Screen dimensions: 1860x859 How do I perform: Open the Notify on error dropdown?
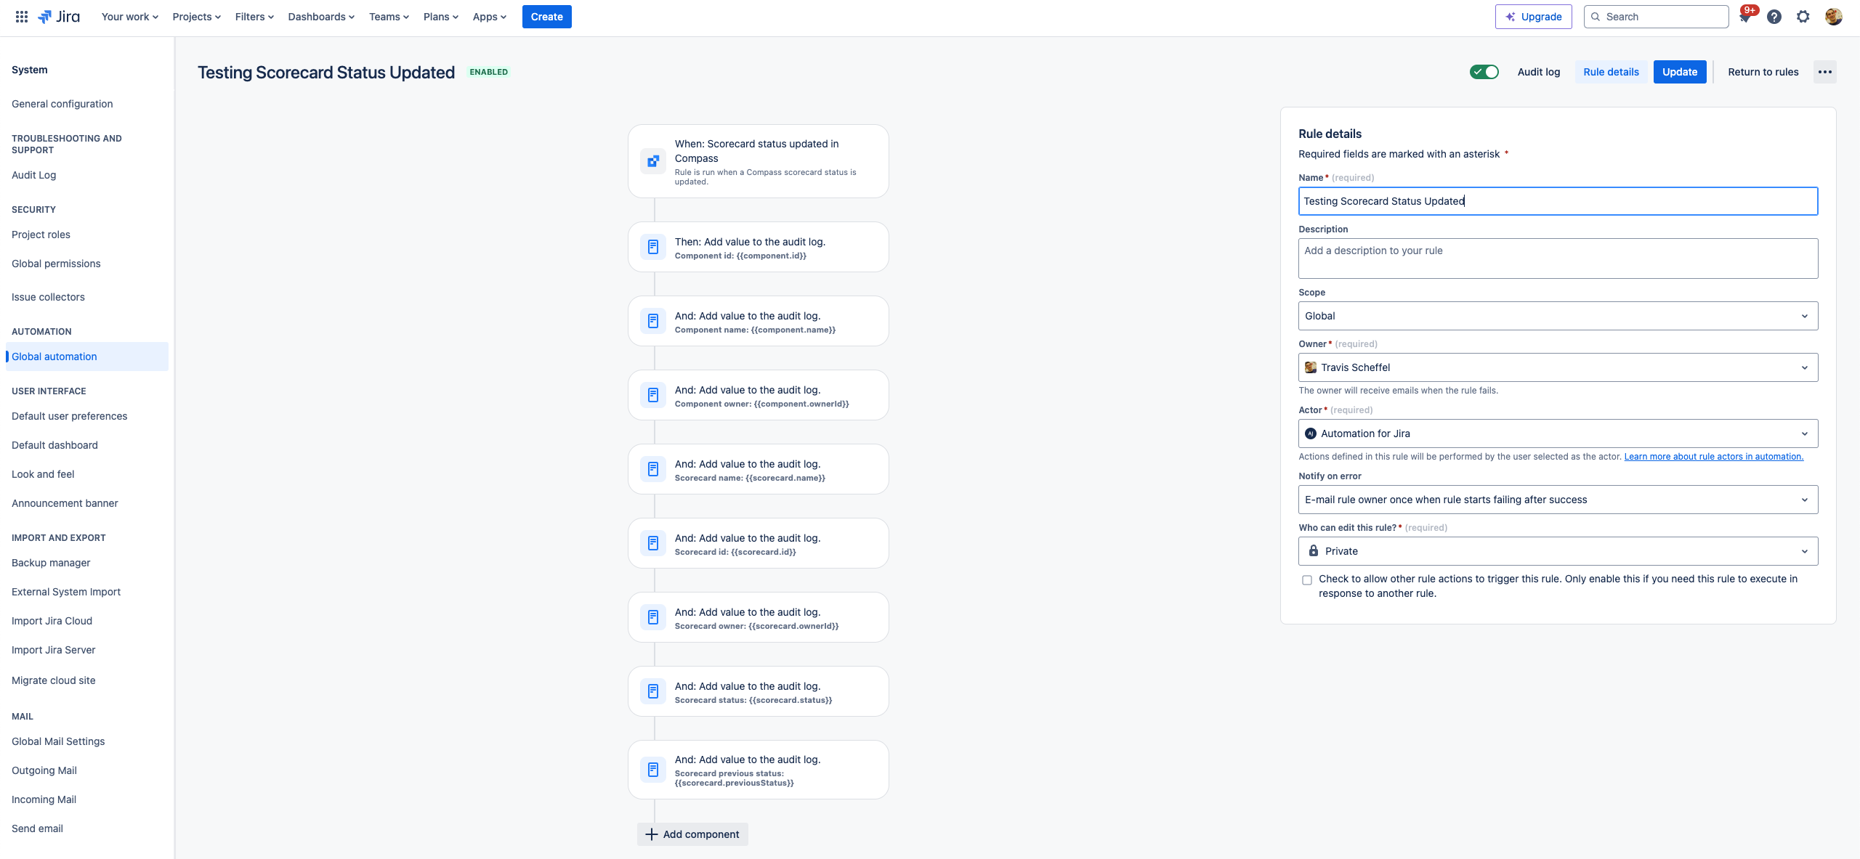tap(1558, 500)
